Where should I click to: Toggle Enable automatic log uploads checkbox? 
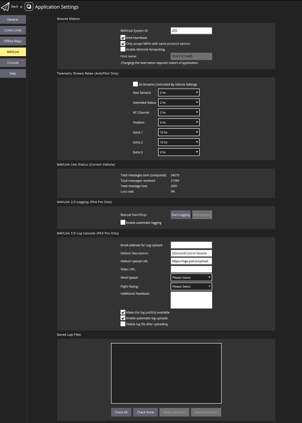[123, 318]
